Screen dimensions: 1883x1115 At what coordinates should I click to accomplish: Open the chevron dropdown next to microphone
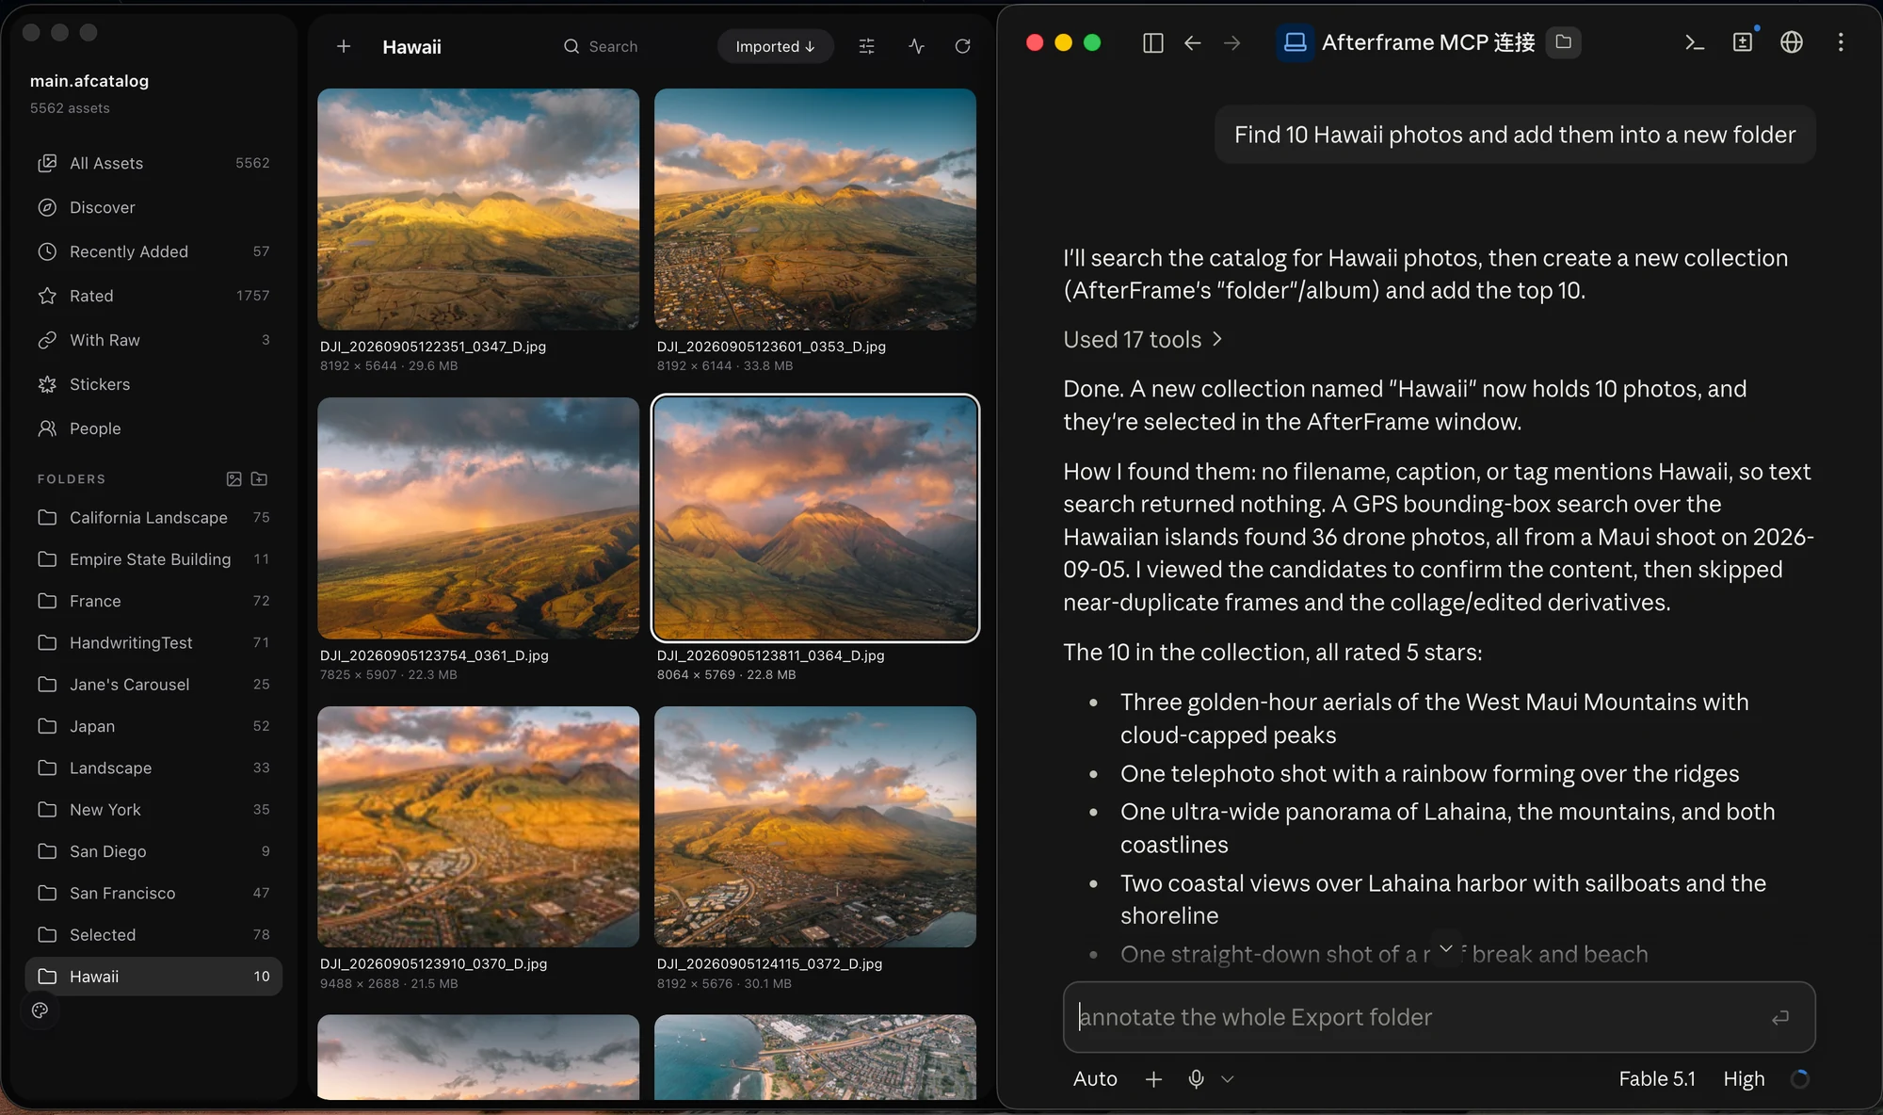pos(1228,1079)
